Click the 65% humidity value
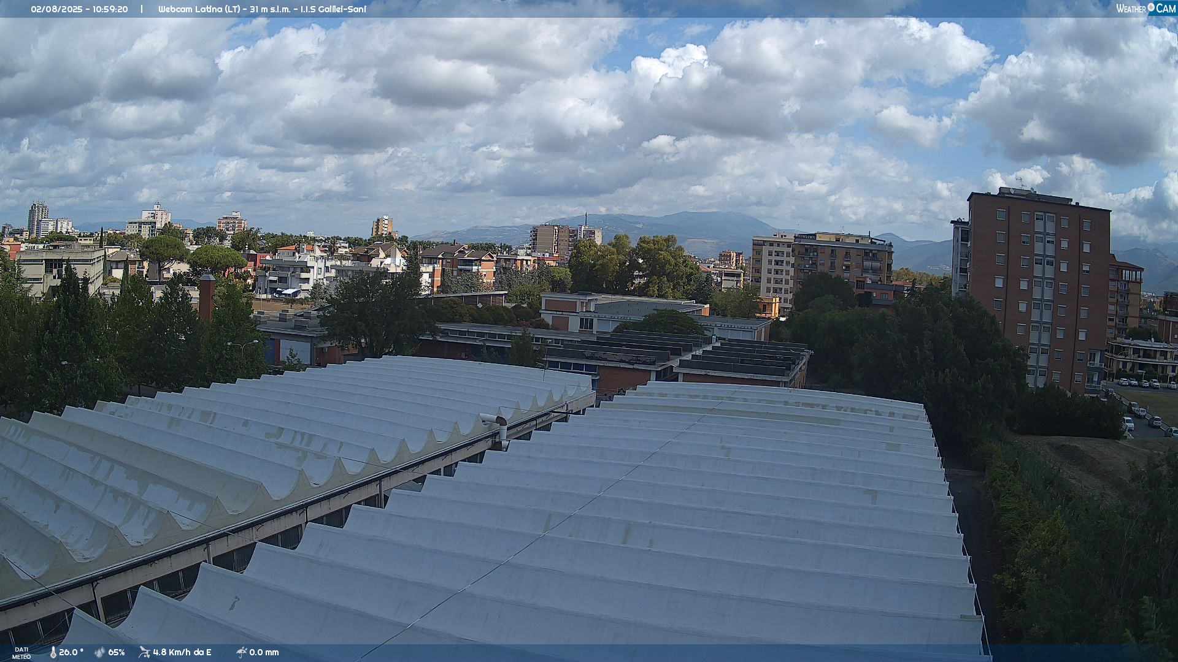Image resolution: width=1178 pixels, height=662 pixels. pyautogui.click(x=117, y=652)
